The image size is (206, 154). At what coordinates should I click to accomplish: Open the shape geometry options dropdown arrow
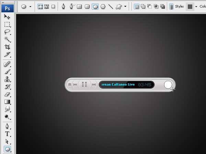125,7
